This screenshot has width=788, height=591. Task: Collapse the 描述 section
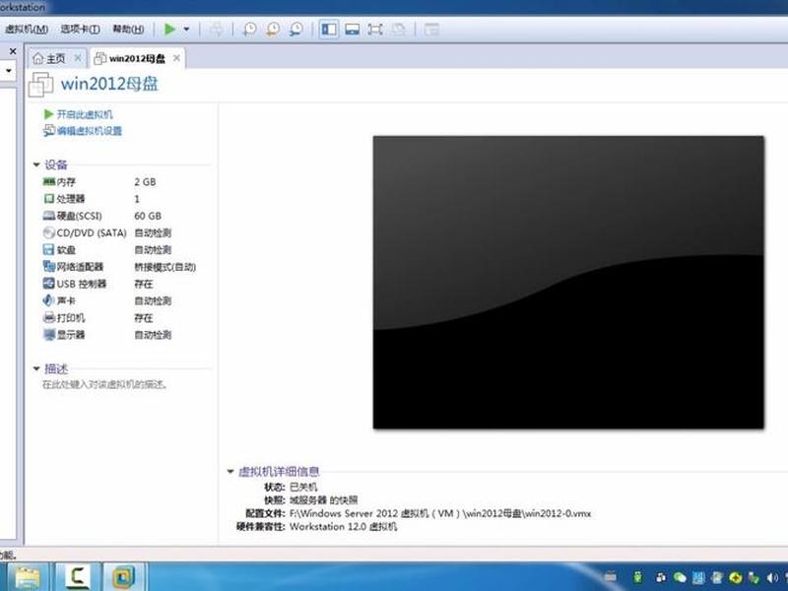point(36,368)
